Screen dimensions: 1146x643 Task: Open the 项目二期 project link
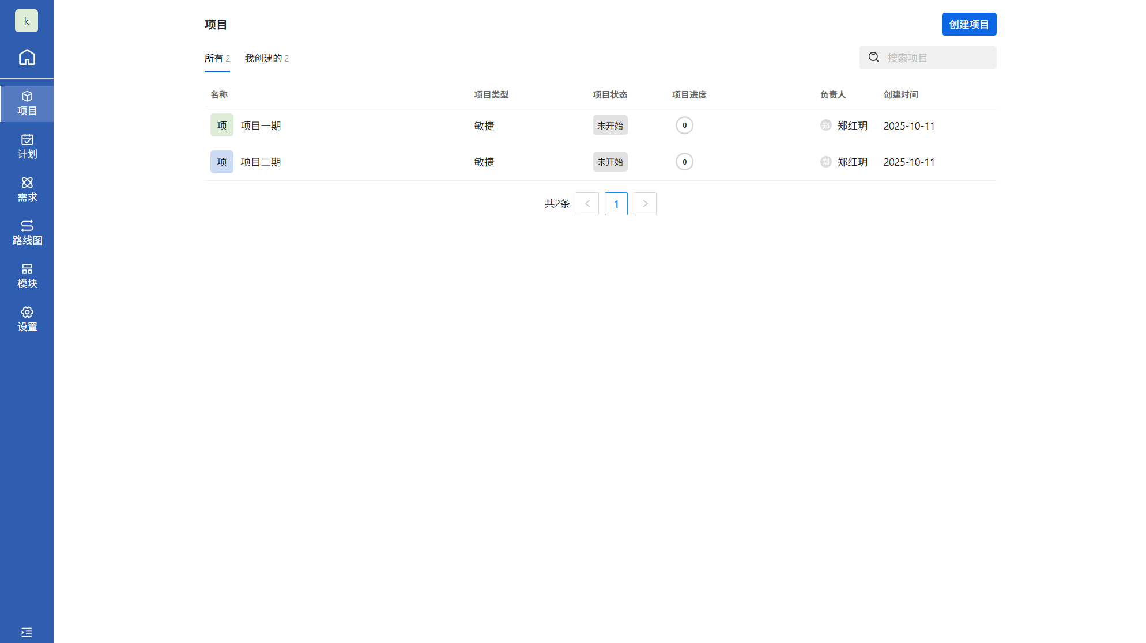(x=261, y=162)
